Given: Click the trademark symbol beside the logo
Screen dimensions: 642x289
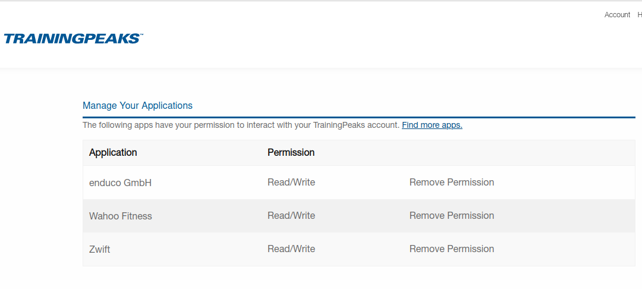Looking at the screenshot, I should pos(141,35).
